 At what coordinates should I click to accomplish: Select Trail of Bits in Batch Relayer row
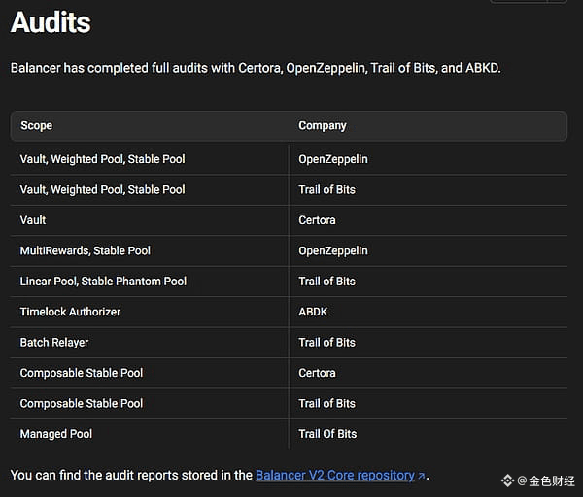tap(327, 342)
